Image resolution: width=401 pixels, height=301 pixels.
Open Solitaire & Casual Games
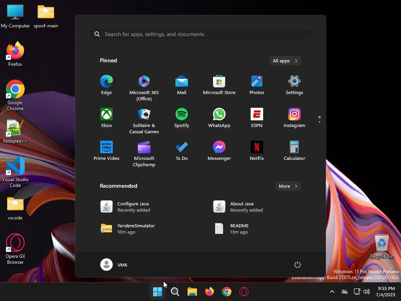point(144,121)
